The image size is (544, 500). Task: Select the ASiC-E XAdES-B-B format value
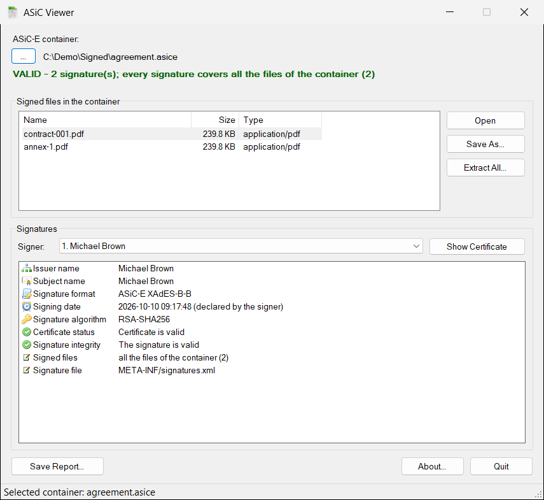click(155, 294)
